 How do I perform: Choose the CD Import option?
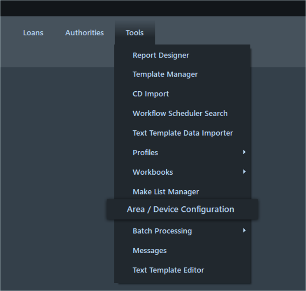[x=151, y=94]
